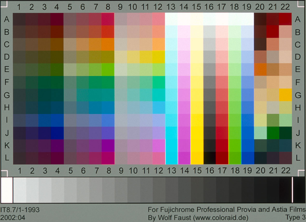Click column number 22 below the chart
306x222 pixels.
point(286,171)
